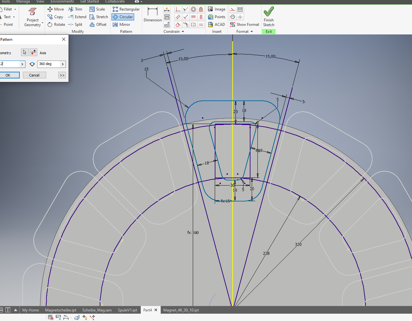This screenshot has width=412, height=321.
Task: Select the Equal constraint icon
Action: (201, 25)
